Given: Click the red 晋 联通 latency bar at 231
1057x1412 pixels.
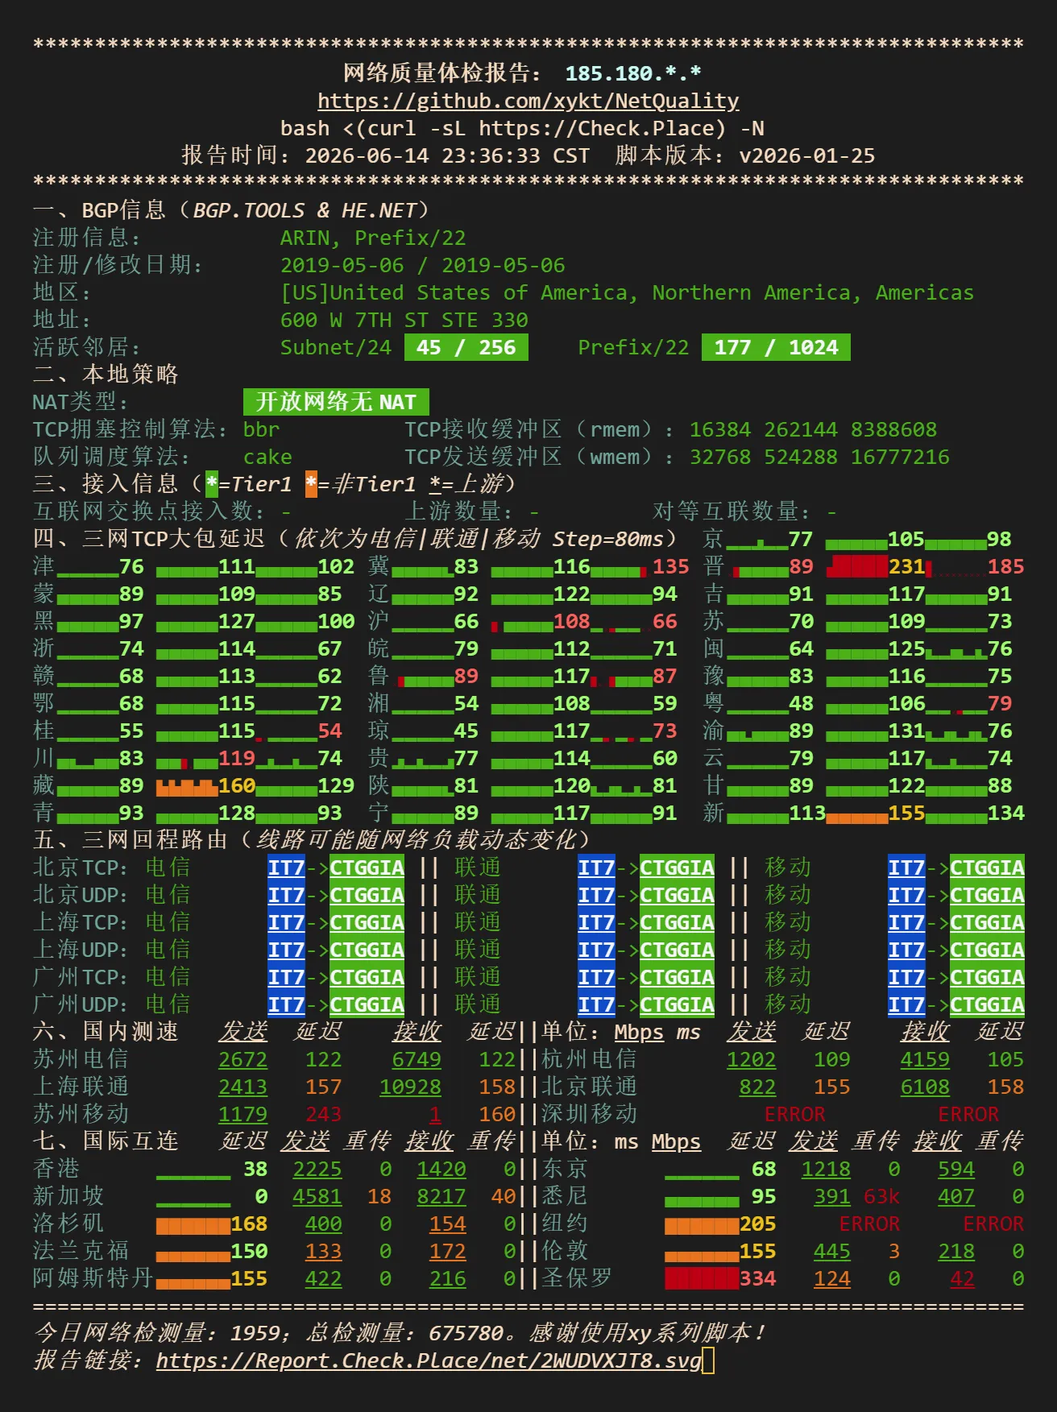Looking at the screenshot, I should [859, 566].
